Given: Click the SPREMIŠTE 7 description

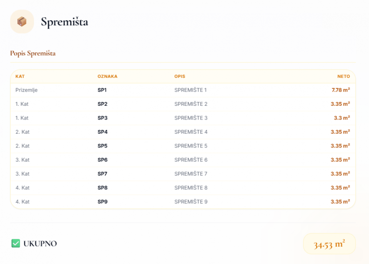Looking at the screenshot, I should coord(191,174).
